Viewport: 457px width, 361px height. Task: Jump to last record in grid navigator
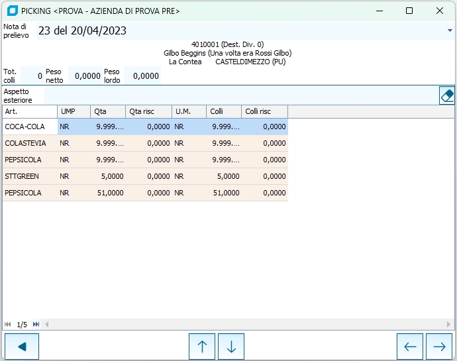pyautogui.click(x=36, y=325)
